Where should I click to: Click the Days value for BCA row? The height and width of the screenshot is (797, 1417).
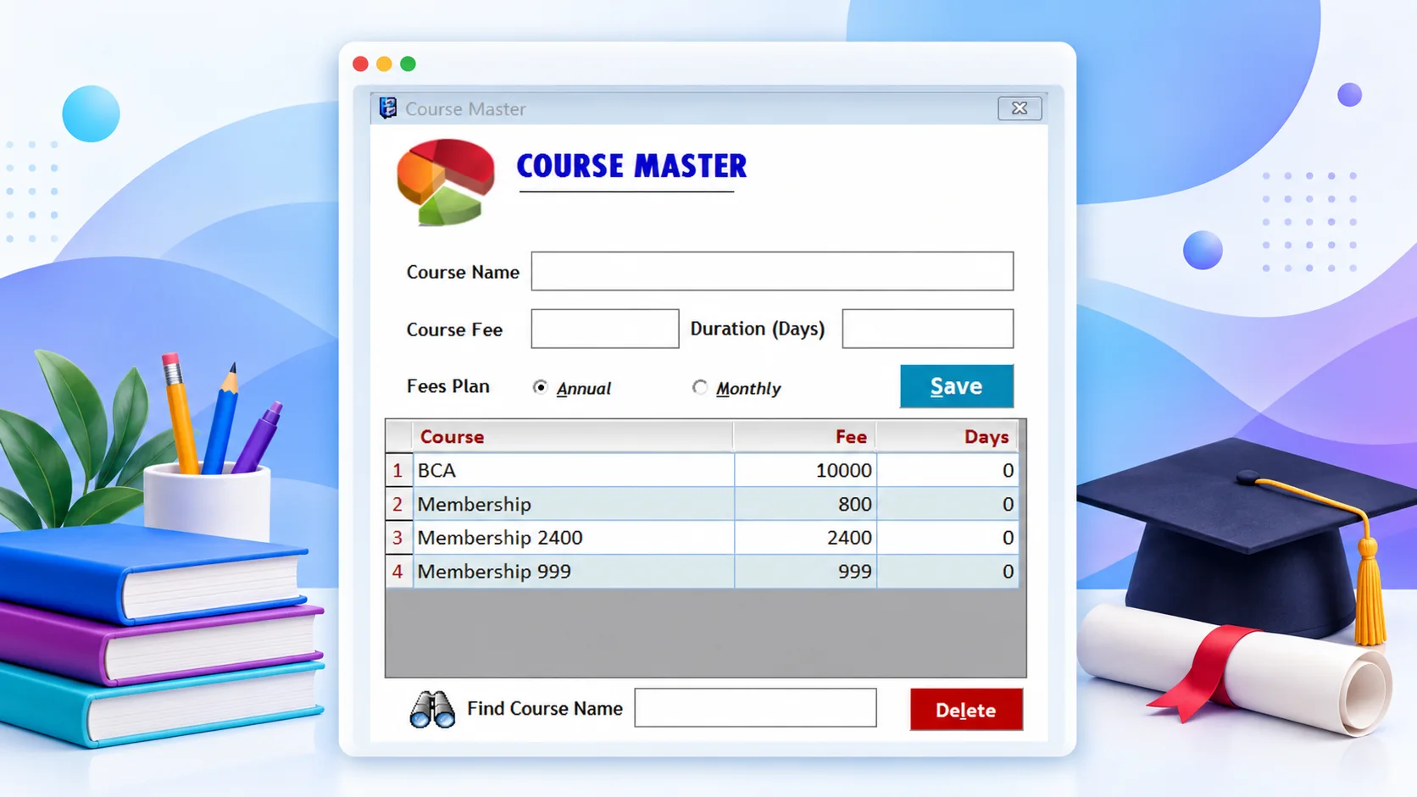pyautogui.click(x=947, y=470)
